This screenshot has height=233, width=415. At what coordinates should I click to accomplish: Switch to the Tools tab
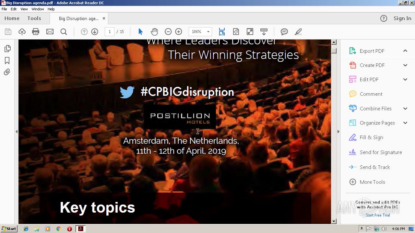(34, 18)
